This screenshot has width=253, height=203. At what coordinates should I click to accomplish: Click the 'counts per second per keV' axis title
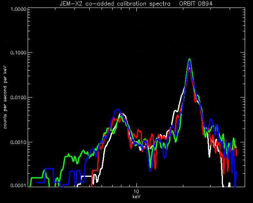coord(5,97)
